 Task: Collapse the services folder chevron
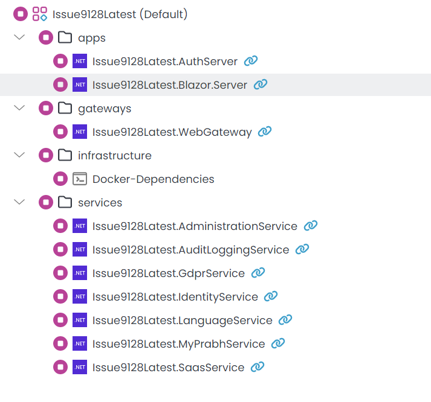[20, 202]
